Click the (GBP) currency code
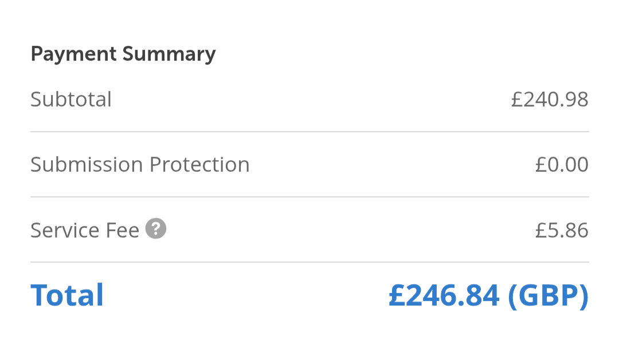The height and width of the screenshot is (349, 619). (549, 295)
